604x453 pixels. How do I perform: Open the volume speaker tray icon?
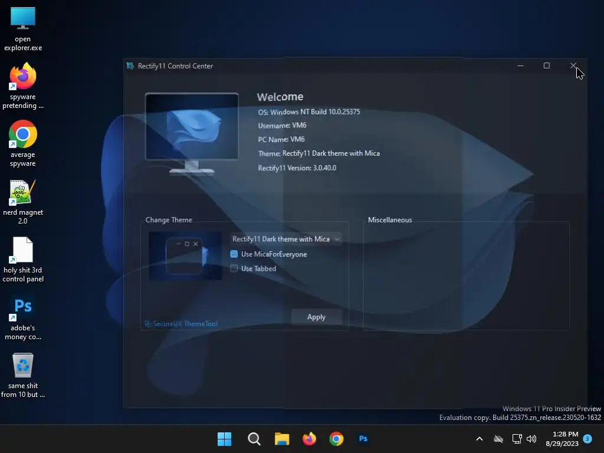point(531,439)
